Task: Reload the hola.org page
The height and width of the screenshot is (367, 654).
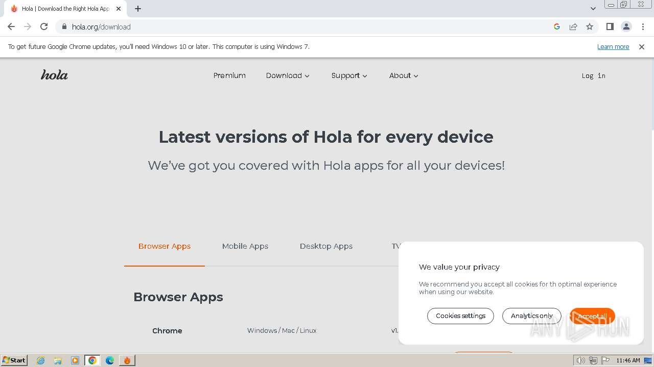Action: pyautogui.click(x=44, y=27)
